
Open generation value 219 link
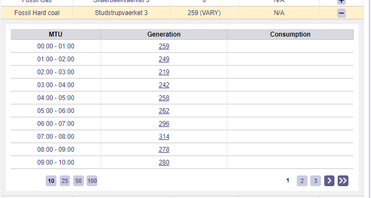[x=164, y=72]
